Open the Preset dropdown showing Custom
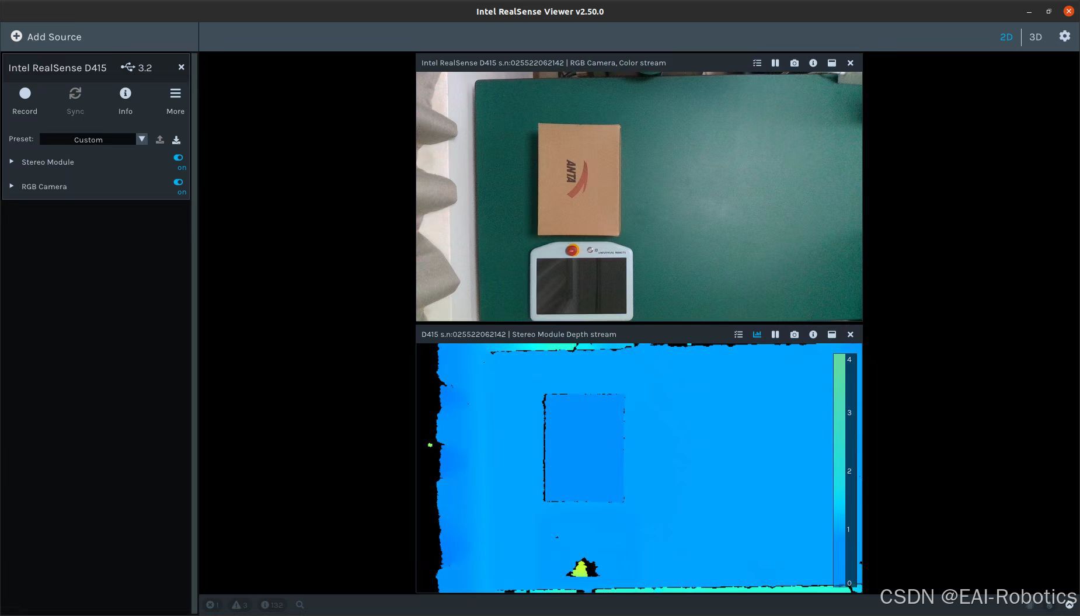This screenshot has width=1080, height=616. pyautogui.click(x=93, y=139)
